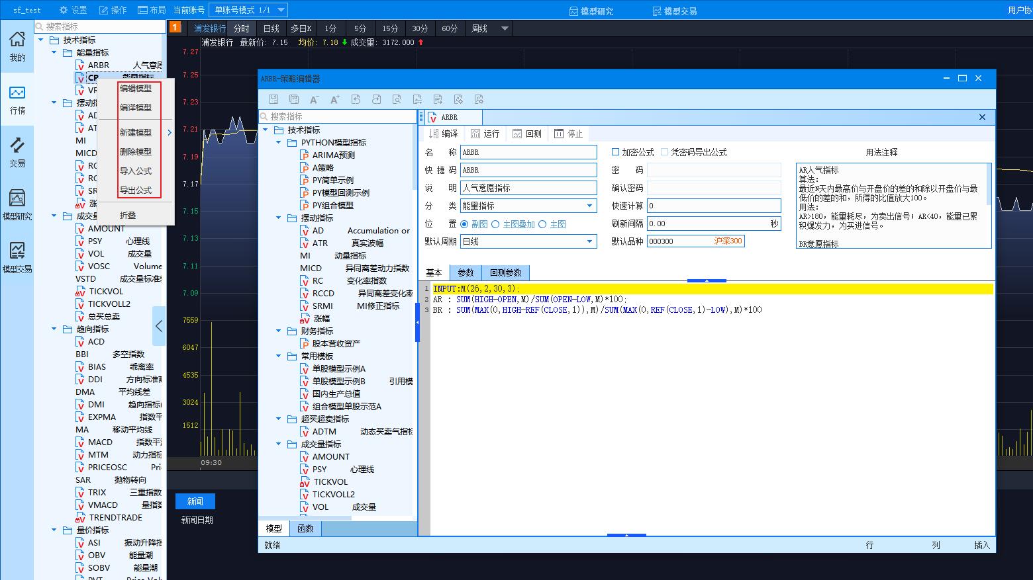The image size is (1033, 580).
Task: Click the orange number 1 chart badge
Action: (175, 27)
